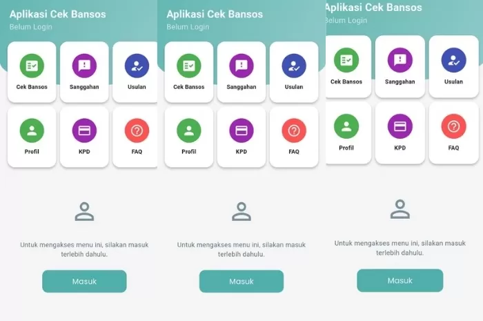483x321 pixels.
Task: Select Usulan icon in the right screen
Action: pyautogui.click(x=454, y=60)
